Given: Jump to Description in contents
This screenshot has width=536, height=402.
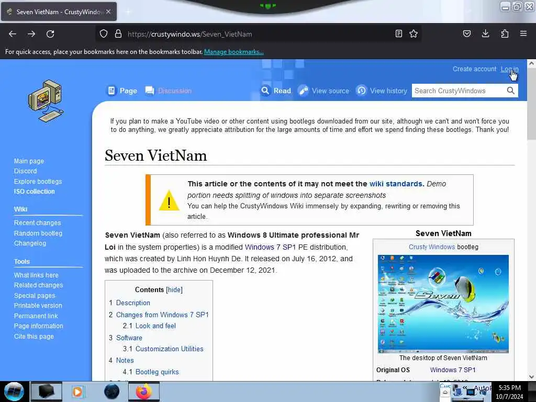Looking at the screenshot, I should 133,303.
